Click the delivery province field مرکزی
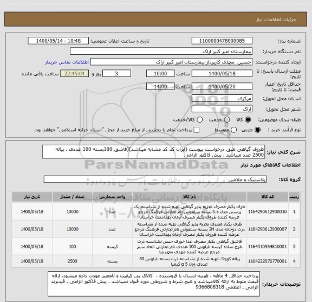The width and height of the screenshot is (312, 302). [222, 99]
